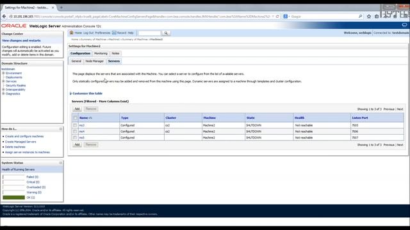
Task: Click View changes and restarts
Action: point(21,40)
